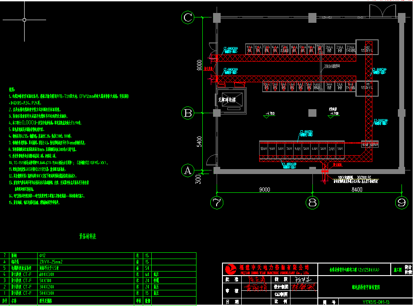Select the note line containing 0.000
The height and width of the screenshot is (306, 414).
[x=45, y=123]
